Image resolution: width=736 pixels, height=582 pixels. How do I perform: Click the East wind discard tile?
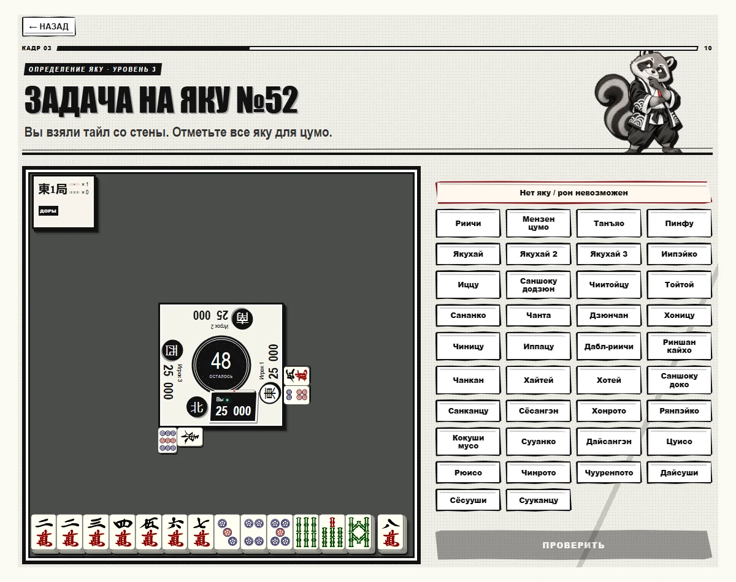tap(190, 437)
